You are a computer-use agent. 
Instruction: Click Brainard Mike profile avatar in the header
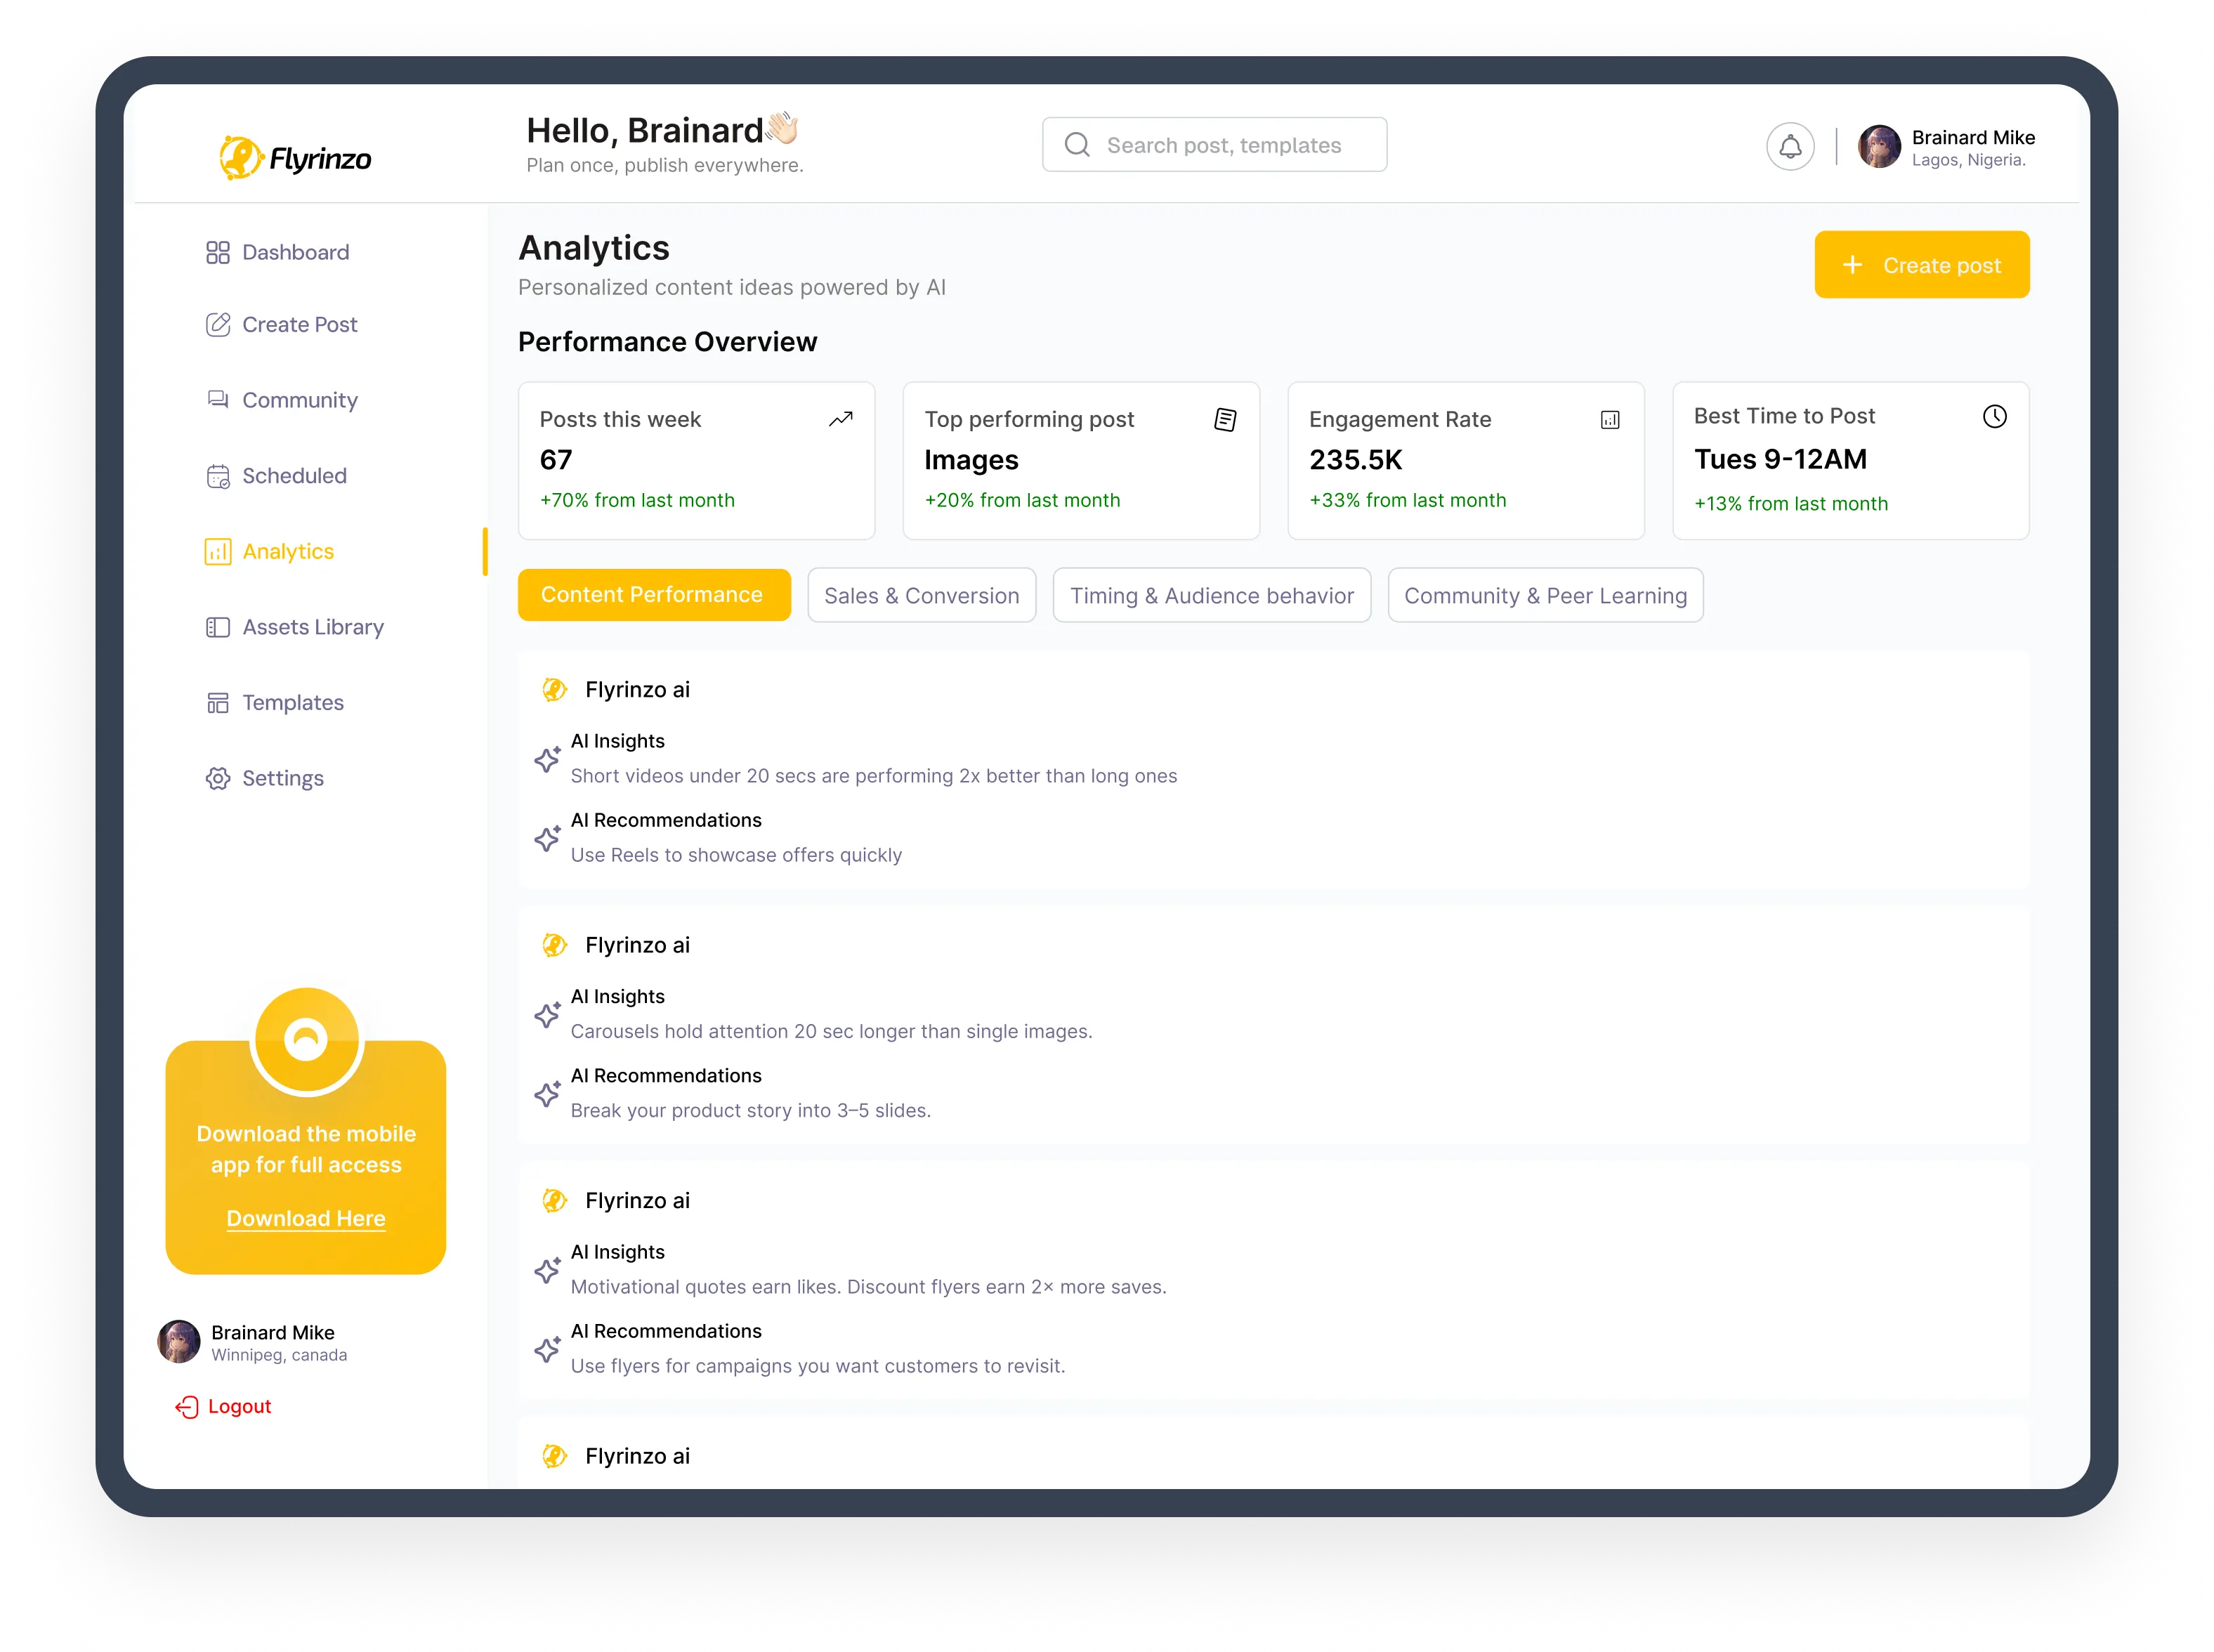(x=1878, y=147)
